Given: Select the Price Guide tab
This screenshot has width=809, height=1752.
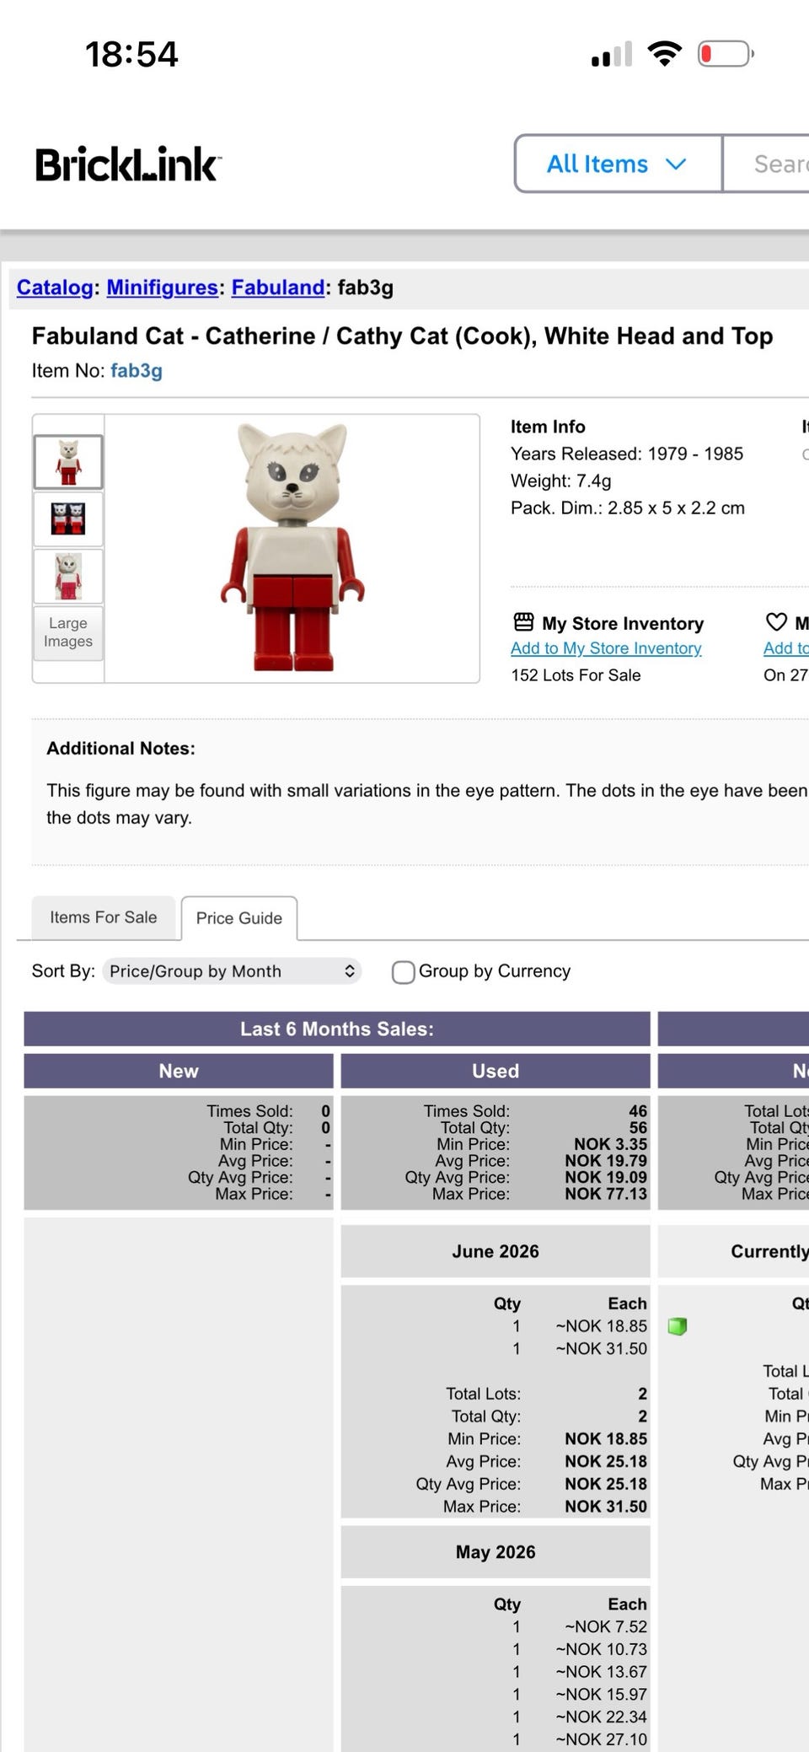Looking at the screenshot, I should [x=239, y=918].
